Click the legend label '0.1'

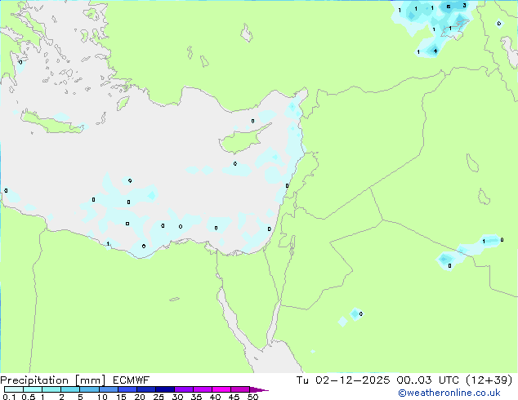(x=9, y=397)
